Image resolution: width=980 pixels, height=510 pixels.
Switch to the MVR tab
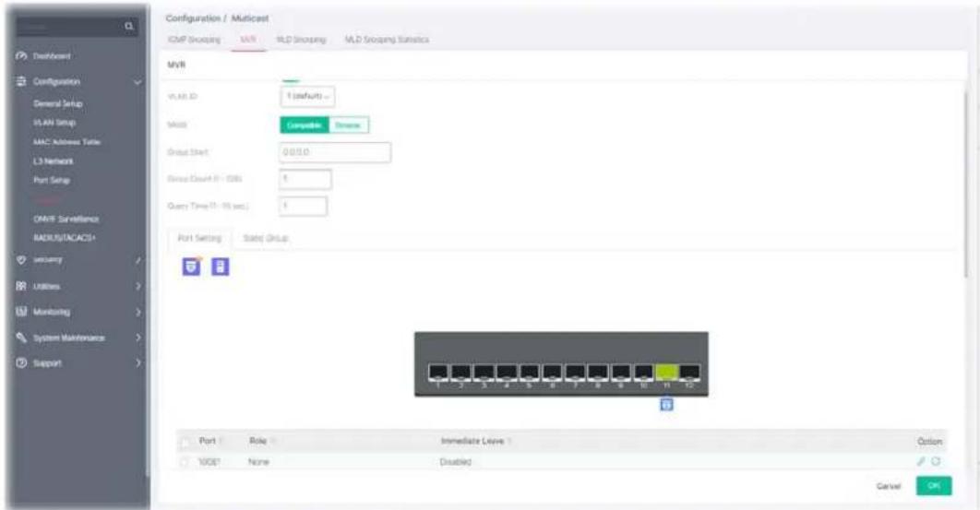248,40
